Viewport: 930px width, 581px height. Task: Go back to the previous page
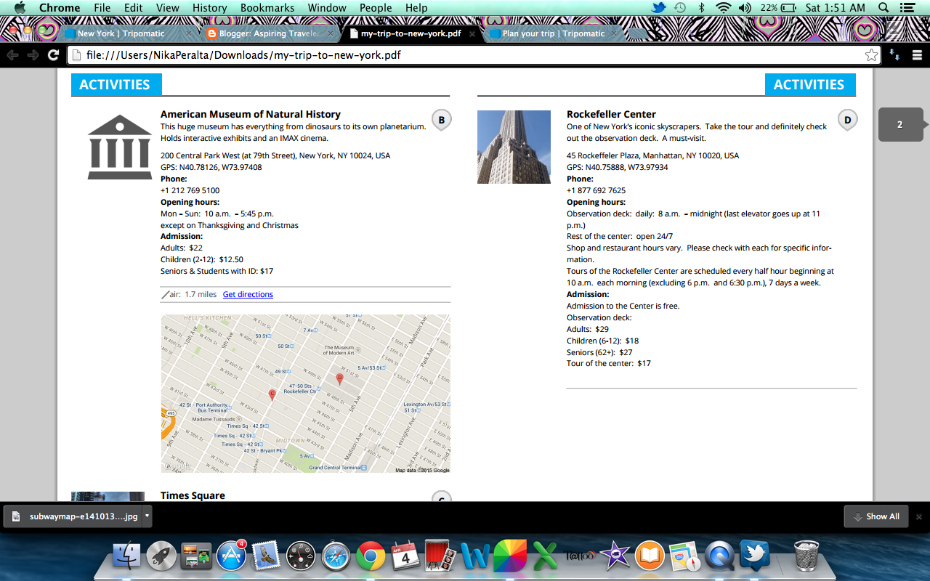point(12,55)
